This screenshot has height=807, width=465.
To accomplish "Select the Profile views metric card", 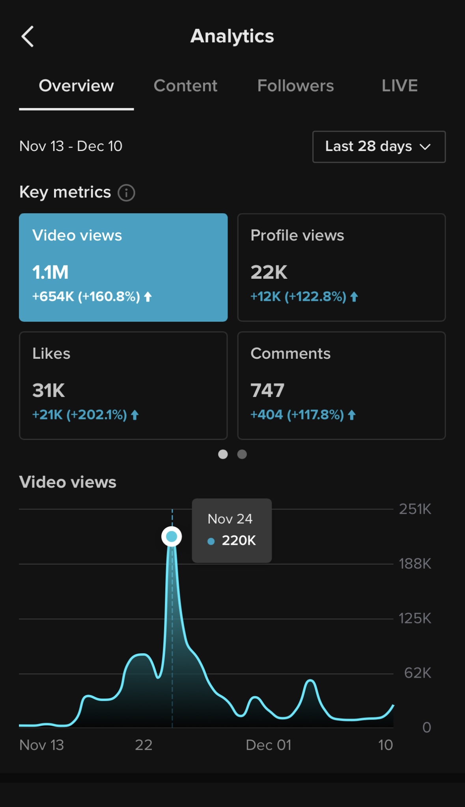I will pyautogui.click(x=341, y=267).
